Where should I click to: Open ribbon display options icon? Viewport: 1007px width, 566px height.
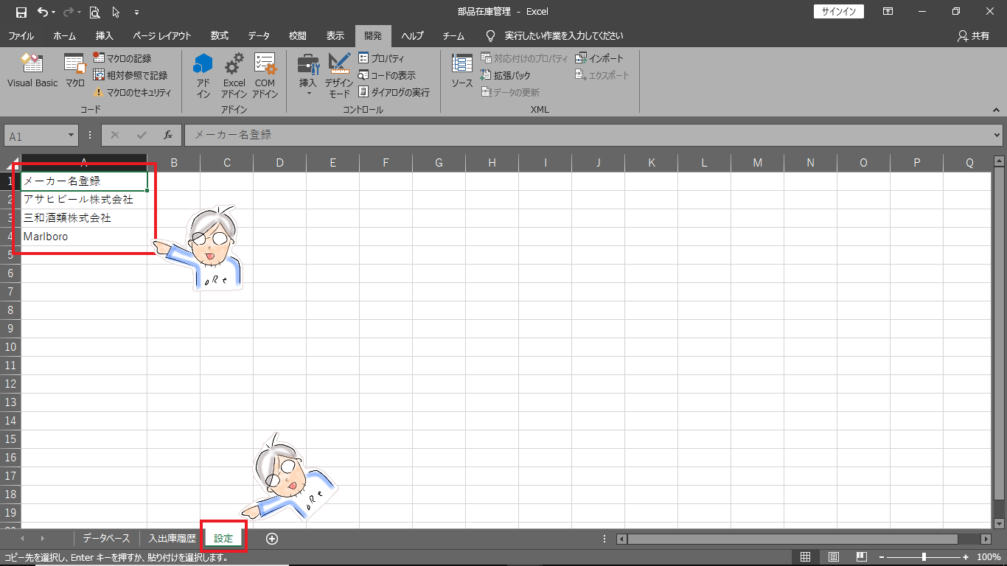(x=888, y=12)
